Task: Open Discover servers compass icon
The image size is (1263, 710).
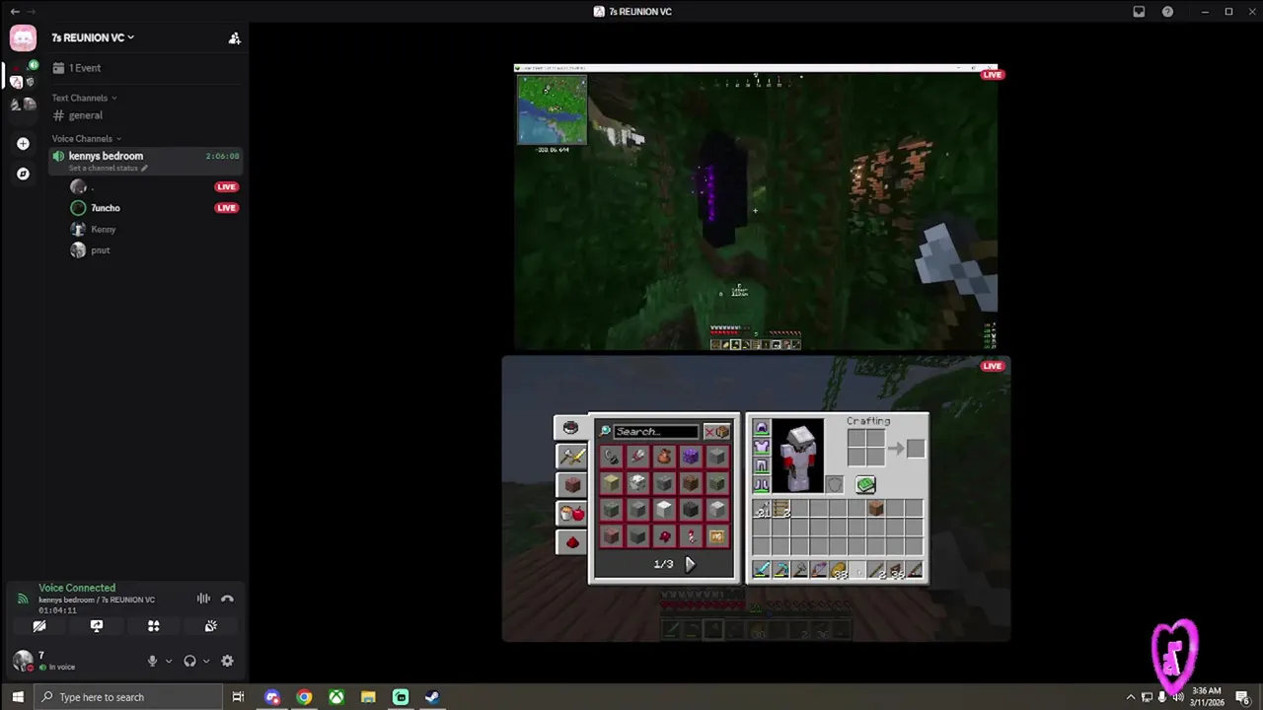Action: coord(23,174)
